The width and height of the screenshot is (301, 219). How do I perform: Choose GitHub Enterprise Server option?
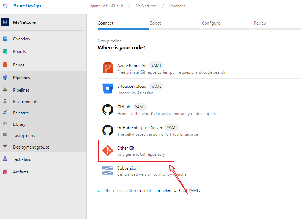click(x=139, y=128)
